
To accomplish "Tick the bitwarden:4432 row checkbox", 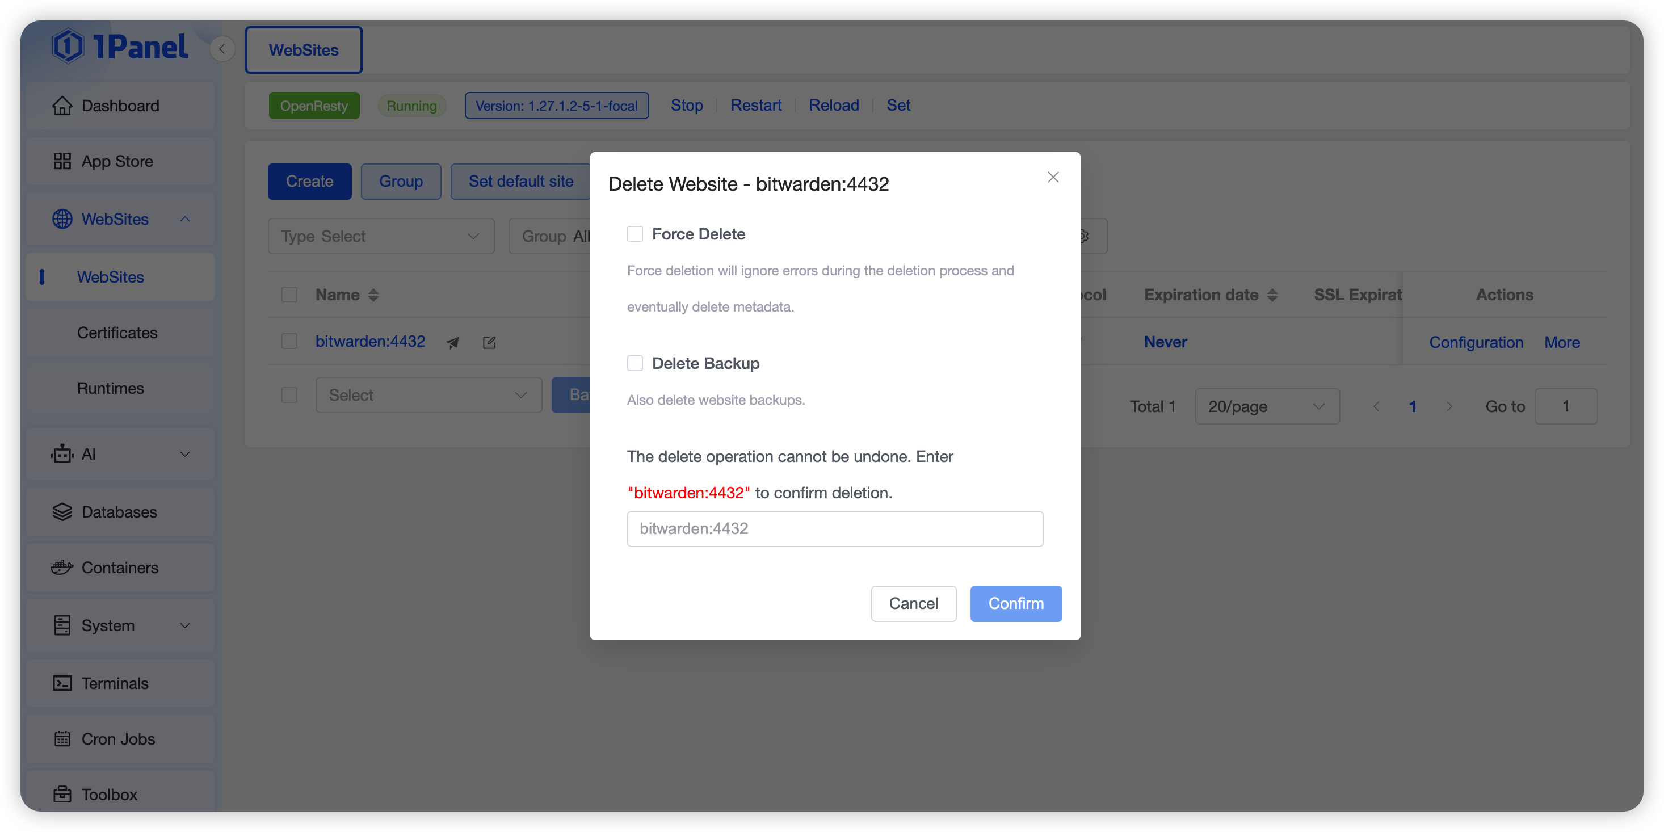I will [x=289, y=341].
